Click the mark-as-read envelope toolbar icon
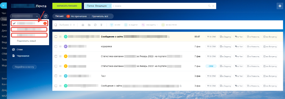The height and width of the screenshot is (99, 285). tap(83, 25)
